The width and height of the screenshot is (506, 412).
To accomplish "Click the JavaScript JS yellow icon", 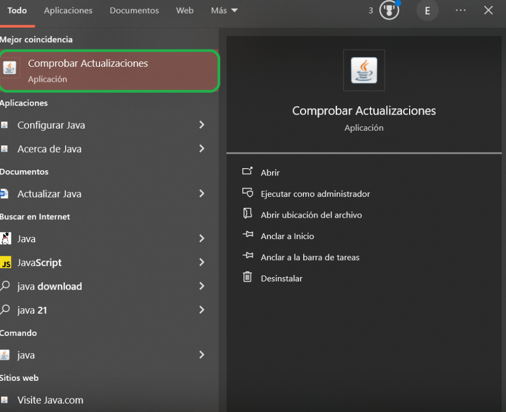I will 6,263.
